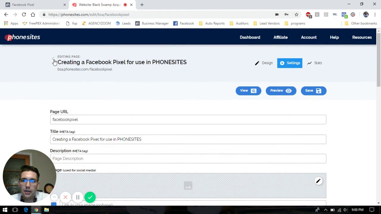Open the Auditors bookmark folder

click(x=239, y=23)
